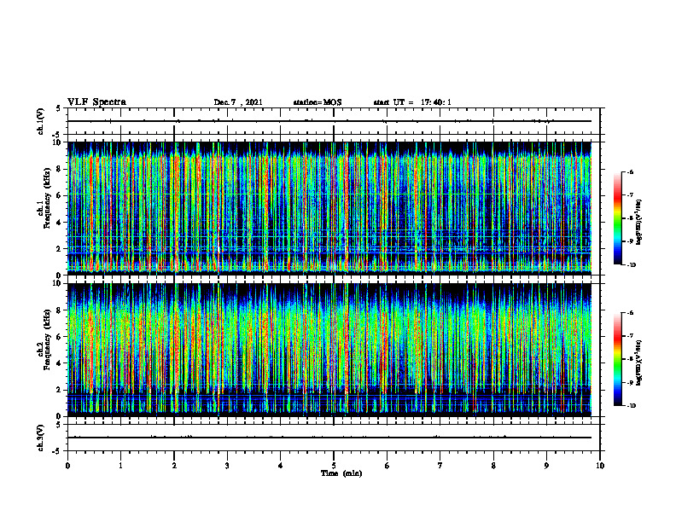
Task: Click the "4" frequency tick on ch.1 axis
Action: click(x=61, y=223)
